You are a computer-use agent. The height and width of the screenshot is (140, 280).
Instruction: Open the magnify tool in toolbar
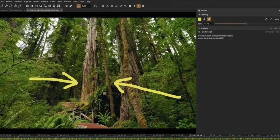click(x=125, y=6)
